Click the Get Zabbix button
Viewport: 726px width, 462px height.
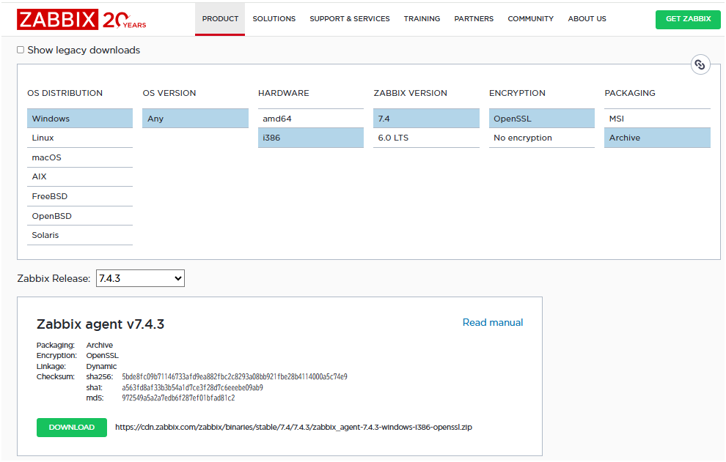pyautogui.click(x=688, y=19)
